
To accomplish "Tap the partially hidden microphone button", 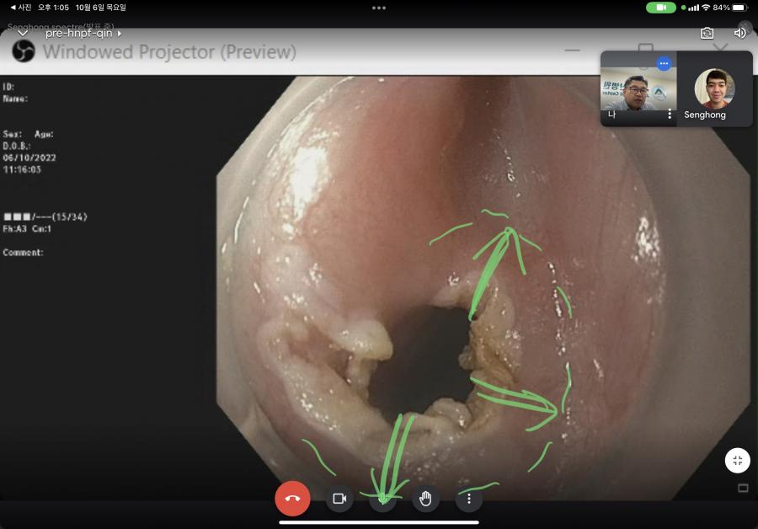I will [x=382, y=498].
